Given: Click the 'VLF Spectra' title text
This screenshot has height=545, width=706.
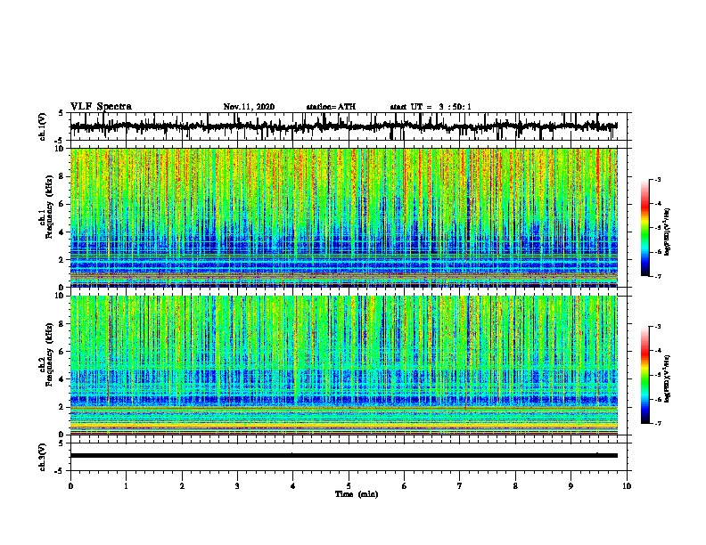Looking at the screenshot, I should pyautogui.click(x=101, y=107).
